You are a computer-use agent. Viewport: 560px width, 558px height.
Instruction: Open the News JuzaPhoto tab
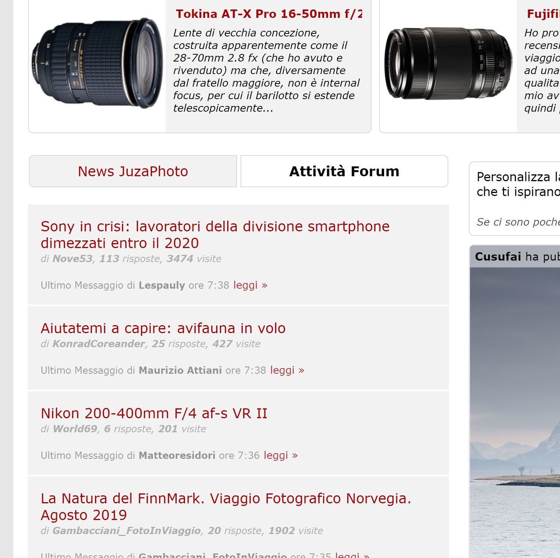pos(133,171)
